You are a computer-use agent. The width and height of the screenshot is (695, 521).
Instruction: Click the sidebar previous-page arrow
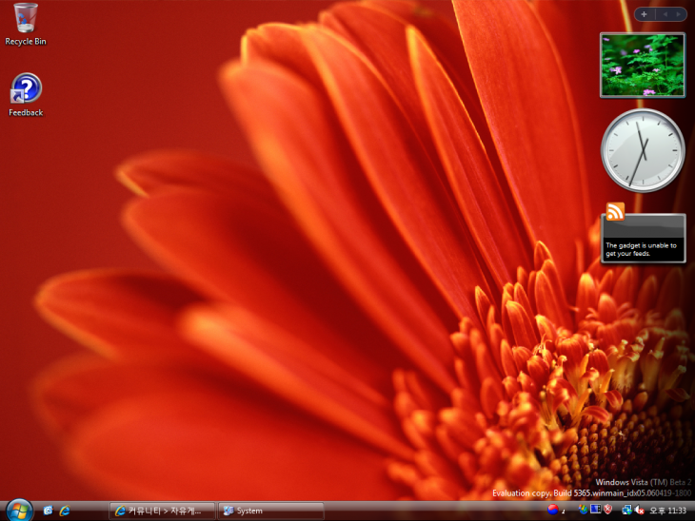[665, 14]
